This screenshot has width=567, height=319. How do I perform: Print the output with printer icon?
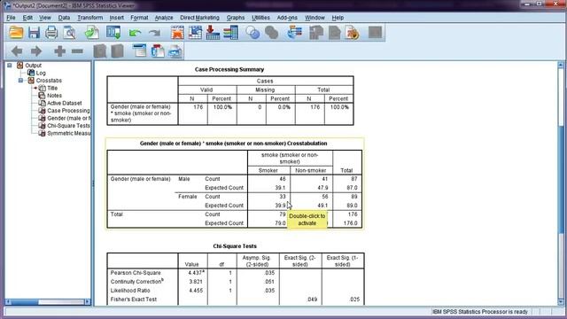(51, 33)
